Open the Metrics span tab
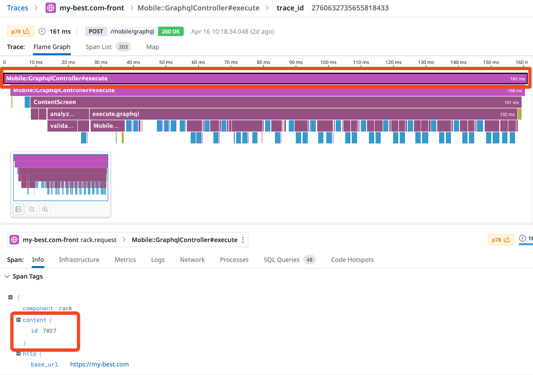533x375 pixels. coord(125,260)
